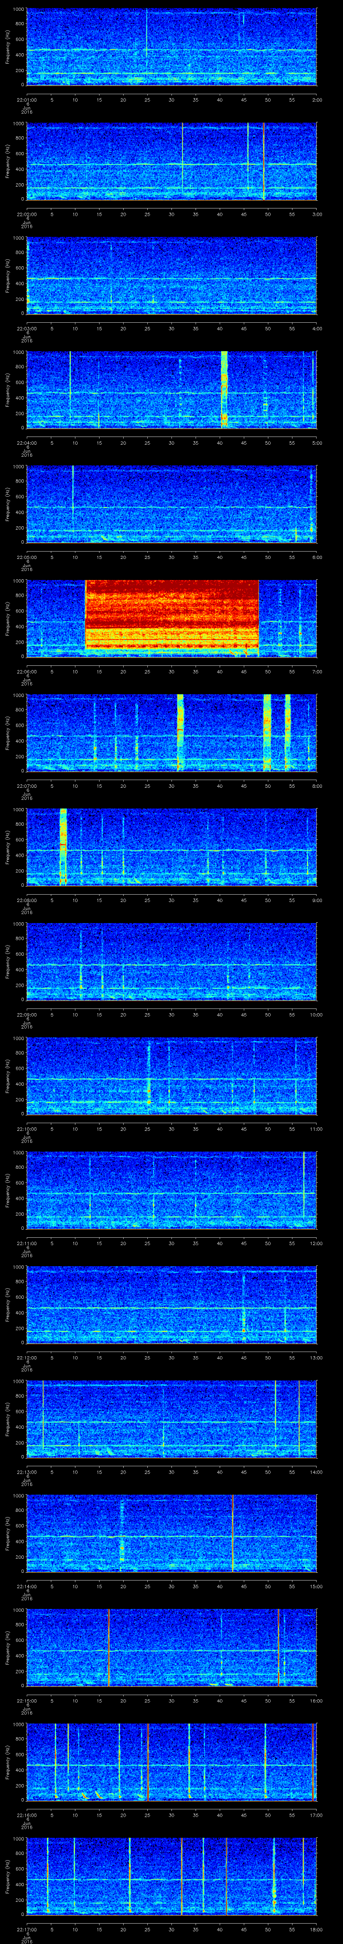
Task: Click the 45 second tick on the 22:11:00 time axis
Action: click(244, 1243)
